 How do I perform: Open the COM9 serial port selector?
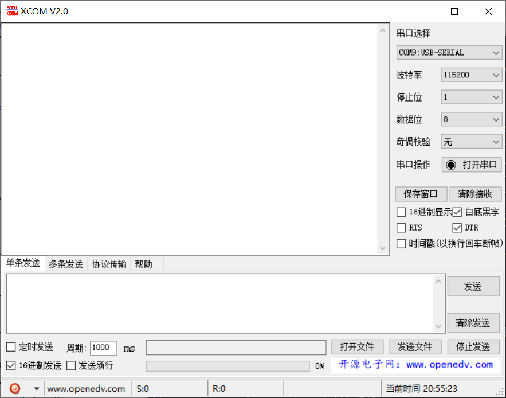(449, 52)
